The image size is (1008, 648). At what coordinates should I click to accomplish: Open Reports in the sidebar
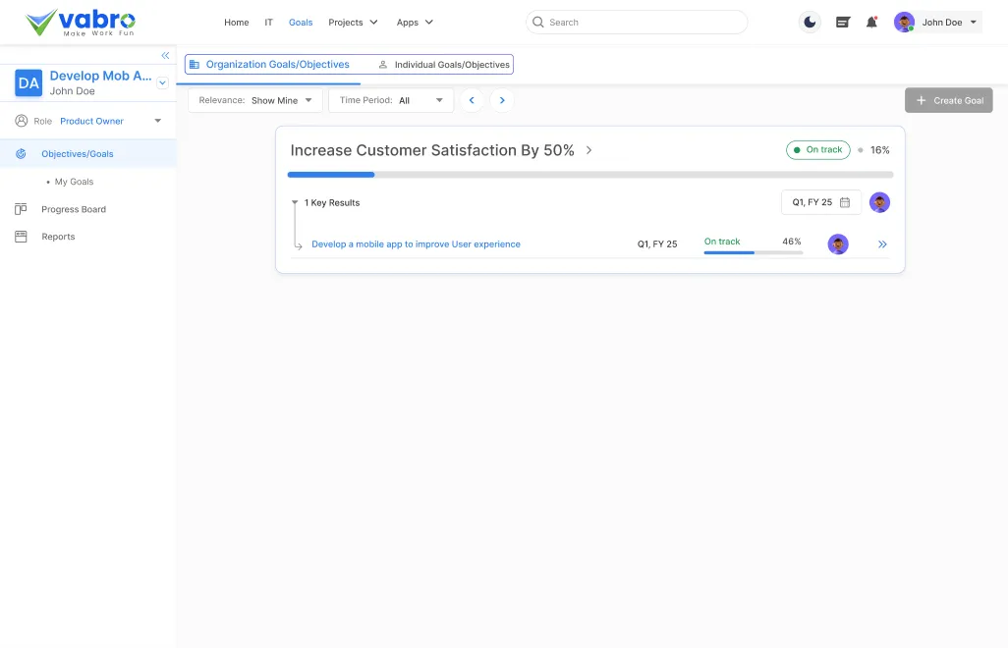pyautogui.click(x=58, y=237)
